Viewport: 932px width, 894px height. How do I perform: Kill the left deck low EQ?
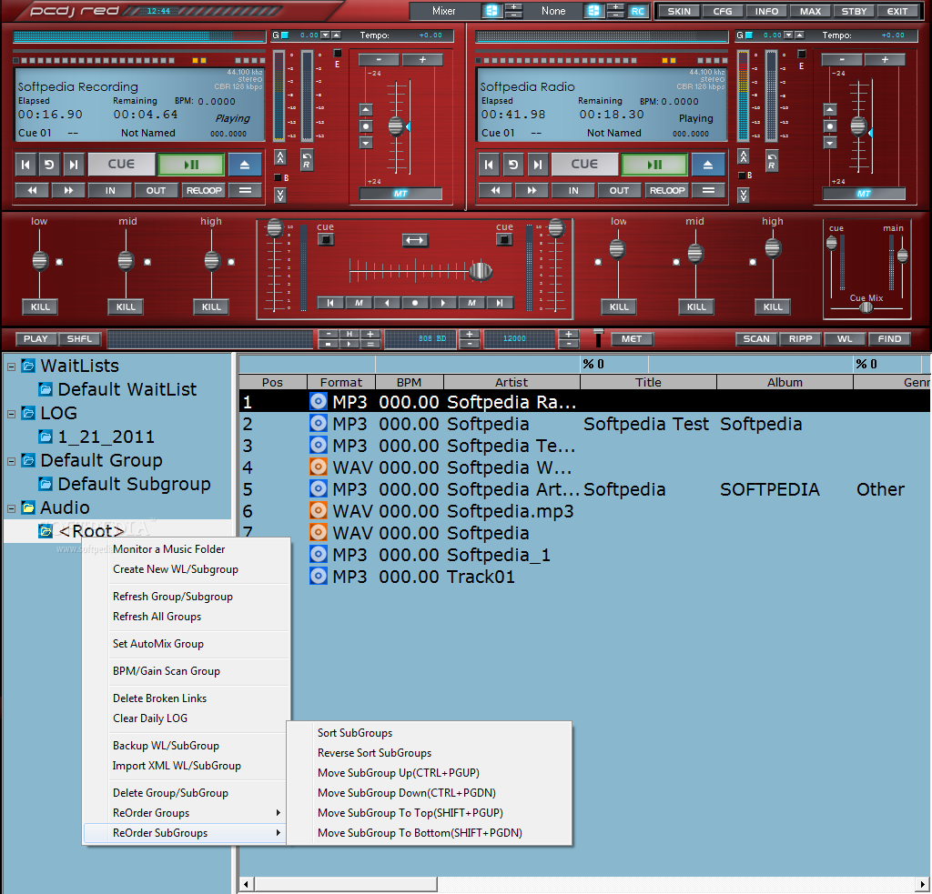(x=40, y=306)
